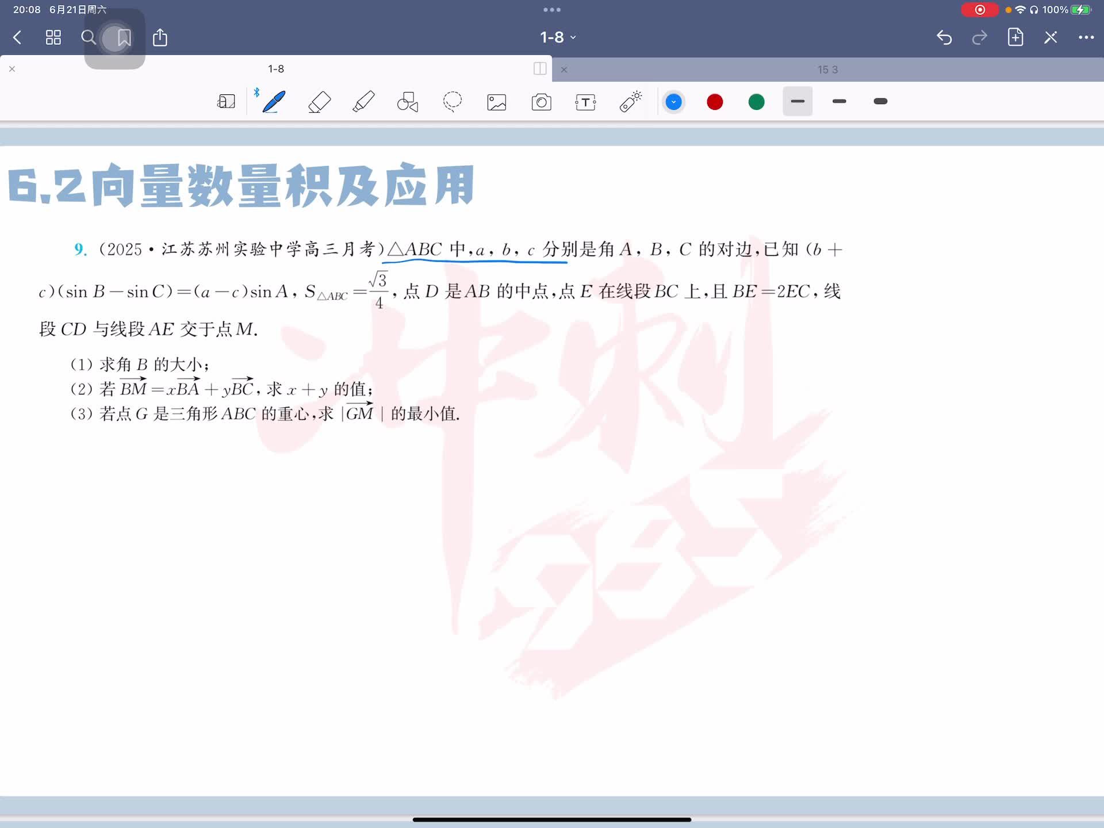Image resolution: width=1104 pixels, height=828 pixels.
Task: Select the Lasso selection tool
Action: click(453, 102)
